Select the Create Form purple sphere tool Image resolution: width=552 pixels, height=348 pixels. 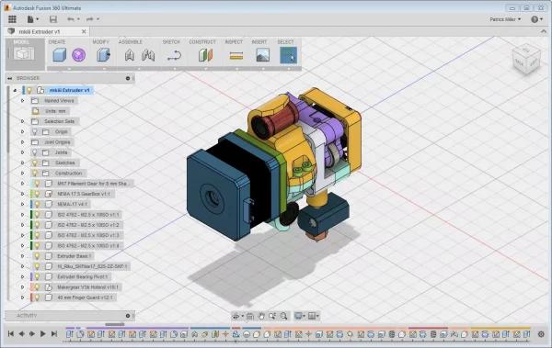[x=78, y=55]
